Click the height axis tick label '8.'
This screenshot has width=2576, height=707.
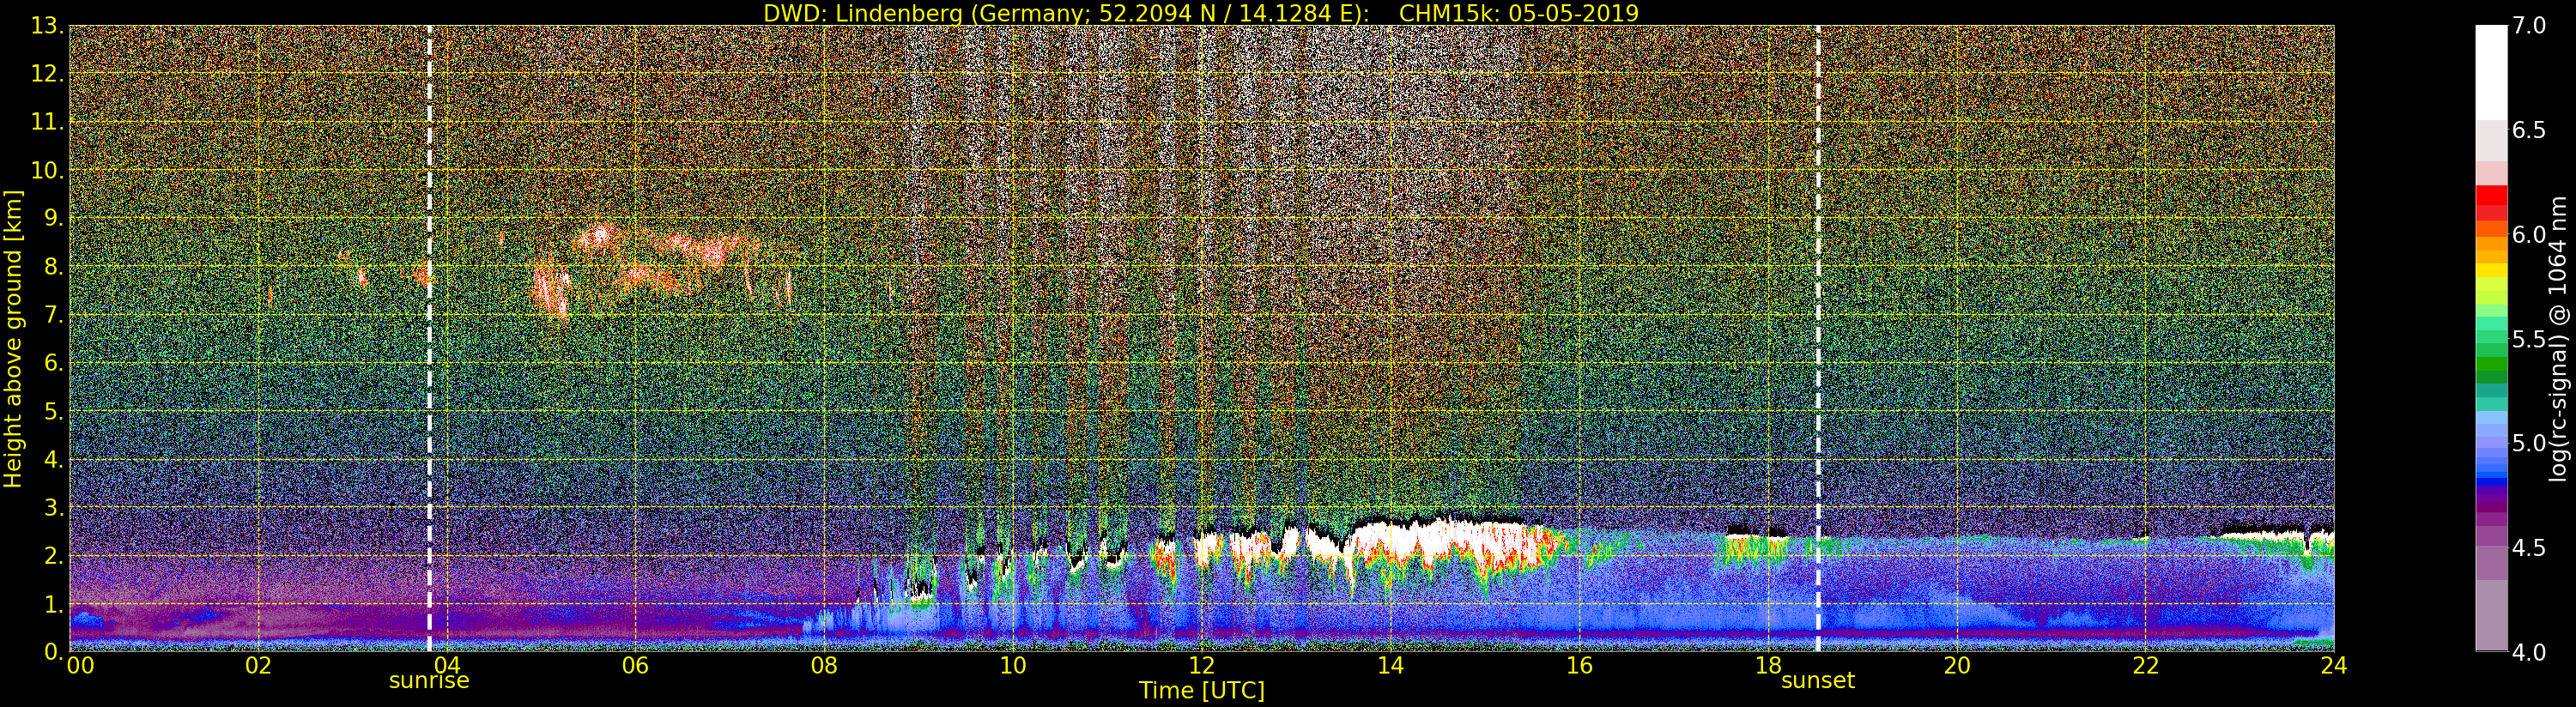(53, 267)
